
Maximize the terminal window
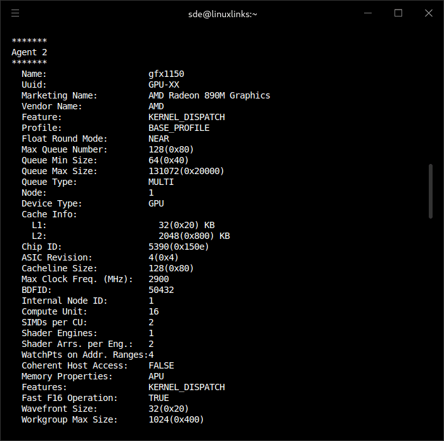coord(398,13)
